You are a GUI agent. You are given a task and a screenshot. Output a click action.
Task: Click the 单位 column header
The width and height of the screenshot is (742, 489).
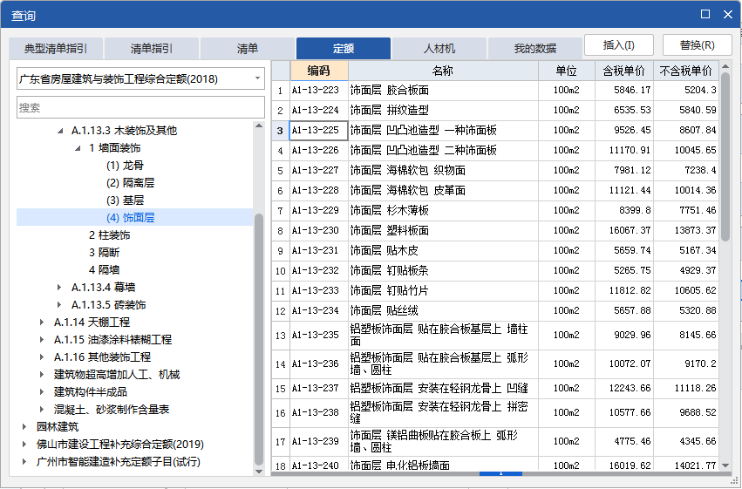coord(567,71)
